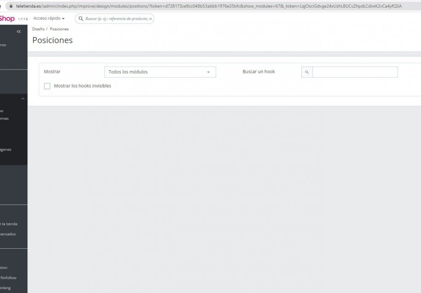Image resolution: width=421 pixels, height=293 pixels.
Task: Click inside the Buscar un hook input field
Action: click(355, 72)
